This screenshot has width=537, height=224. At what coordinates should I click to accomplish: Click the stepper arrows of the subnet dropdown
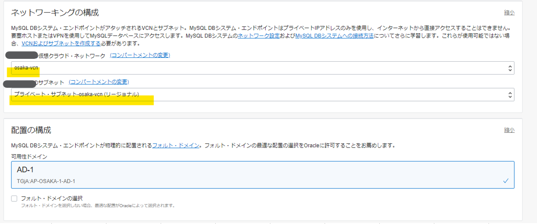pyautogui.click(x=510, y=94)
